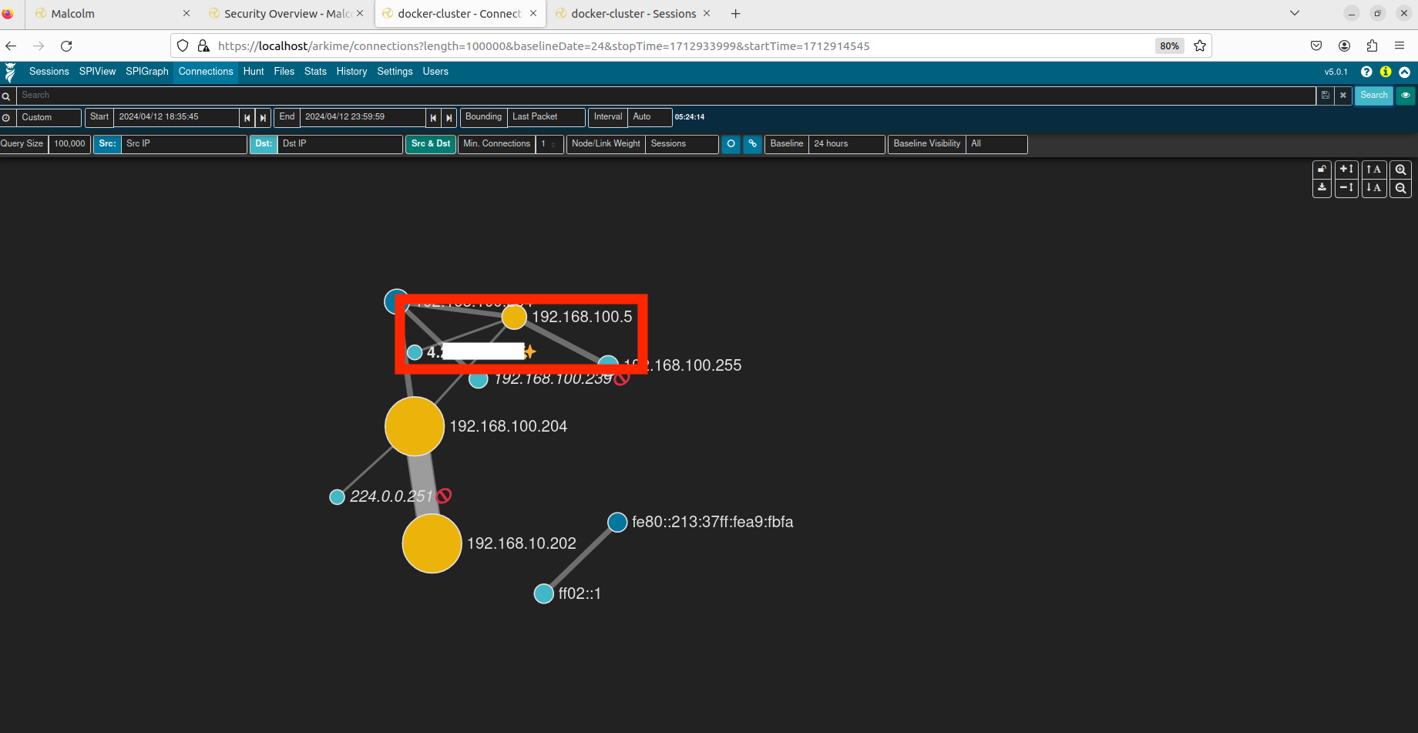Click the unlock node positions icon
This screenshot has width=1418, height=733.
click(1322, 170)
